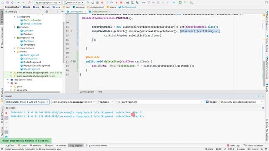Click the Git update project icon
This screenshot has height=151, width=269.
click(148, 3)
